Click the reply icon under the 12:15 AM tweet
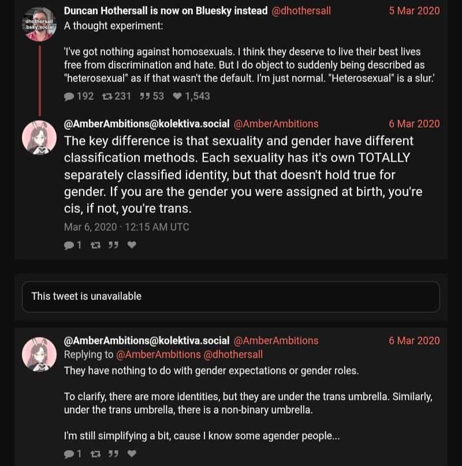Viewport: 462px width, 466px height. (x=69, y=245)
